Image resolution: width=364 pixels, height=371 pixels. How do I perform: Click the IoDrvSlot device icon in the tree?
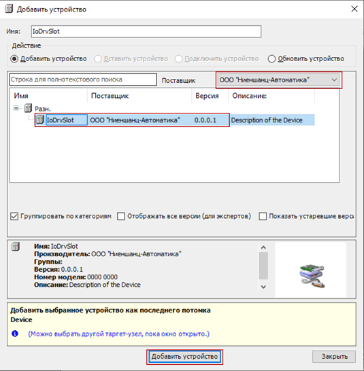(40, 120)
